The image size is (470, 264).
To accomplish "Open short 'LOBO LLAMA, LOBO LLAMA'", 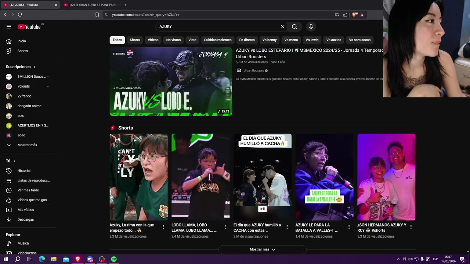I will click(x=200, y=177).
